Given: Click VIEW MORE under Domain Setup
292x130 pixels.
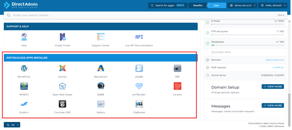Looking at the screenshot, I should [273, 86].
